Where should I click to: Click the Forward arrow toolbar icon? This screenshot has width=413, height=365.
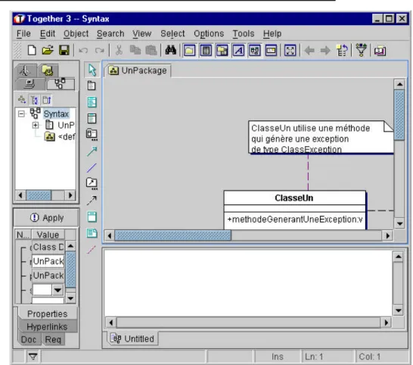[x=325, y=51]
